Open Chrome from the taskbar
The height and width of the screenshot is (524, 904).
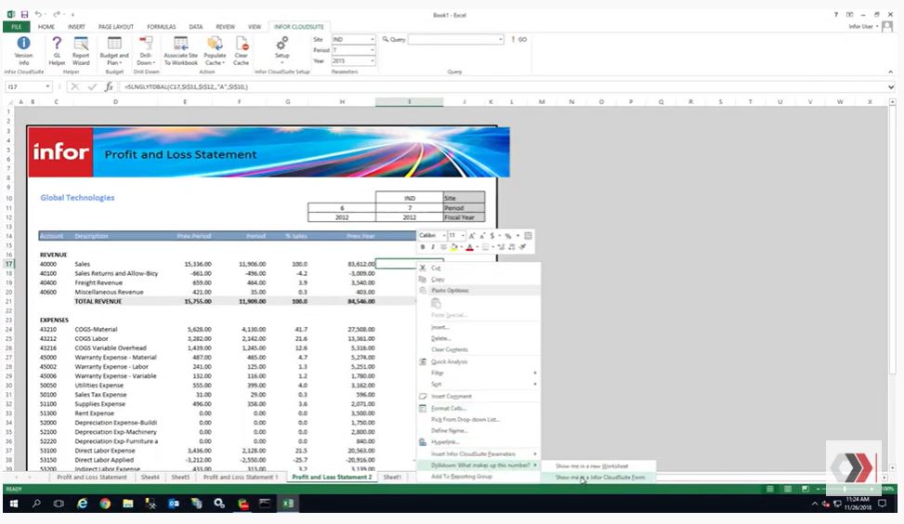coord(105,504)
